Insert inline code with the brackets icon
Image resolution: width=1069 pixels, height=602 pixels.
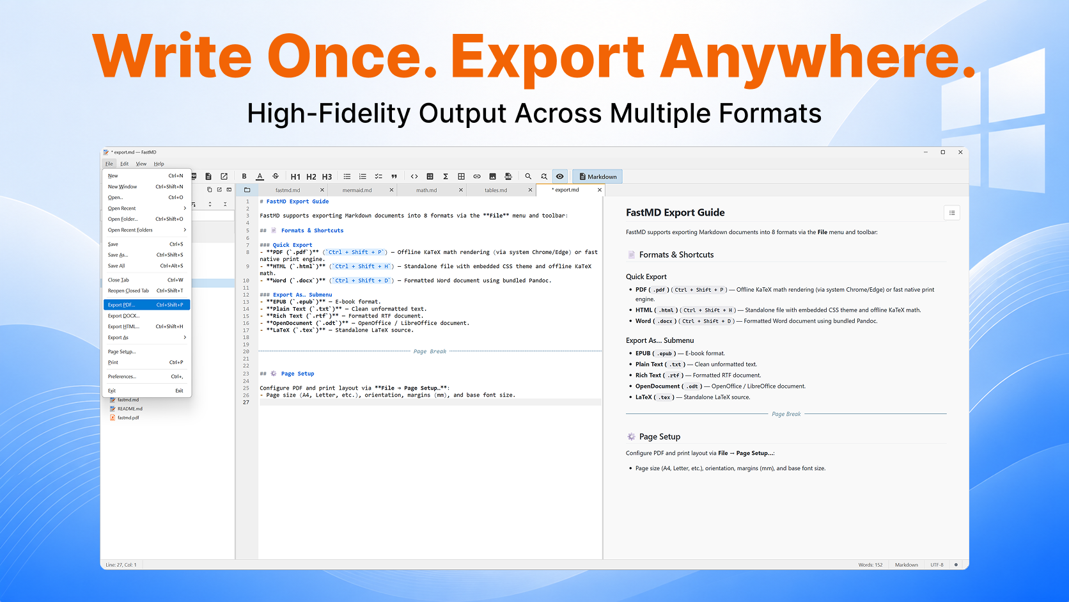click(414, 177)
